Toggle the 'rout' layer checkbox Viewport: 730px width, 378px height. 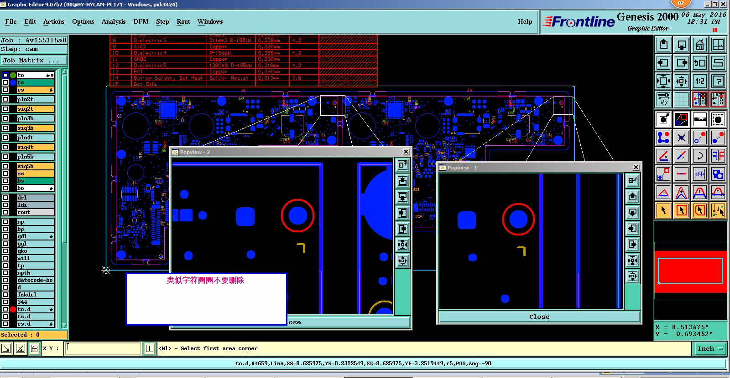pyautogui.click(x=5, y=212)
